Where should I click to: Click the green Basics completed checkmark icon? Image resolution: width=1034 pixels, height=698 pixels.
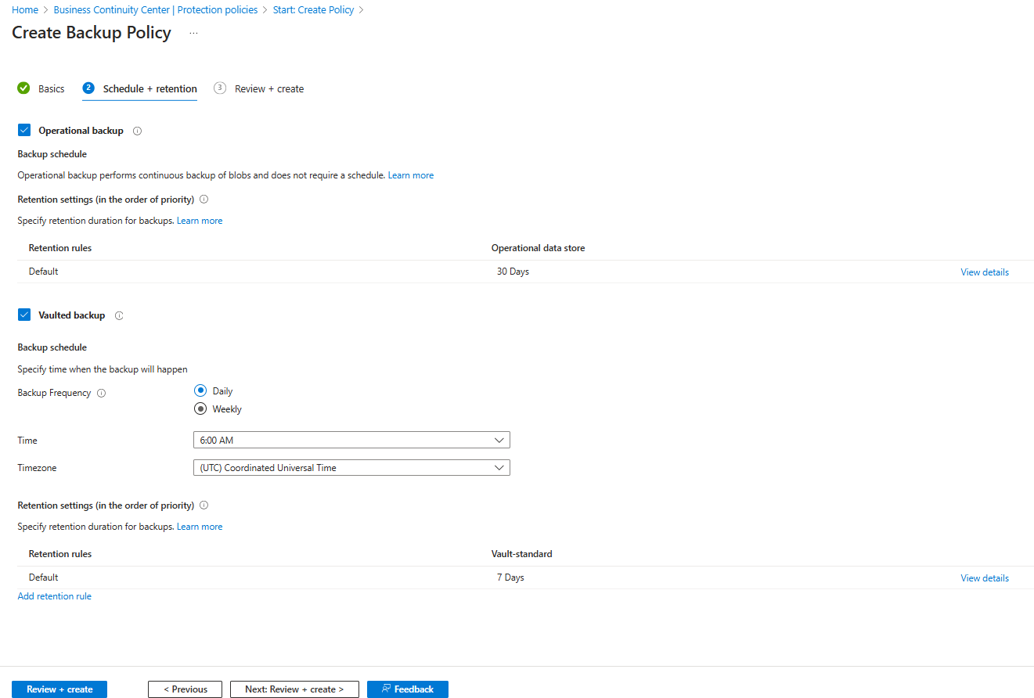(x=23, y=88)
